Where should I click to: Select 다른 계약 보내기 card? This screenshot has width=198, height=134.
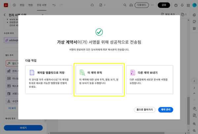(x=149, y=80)
